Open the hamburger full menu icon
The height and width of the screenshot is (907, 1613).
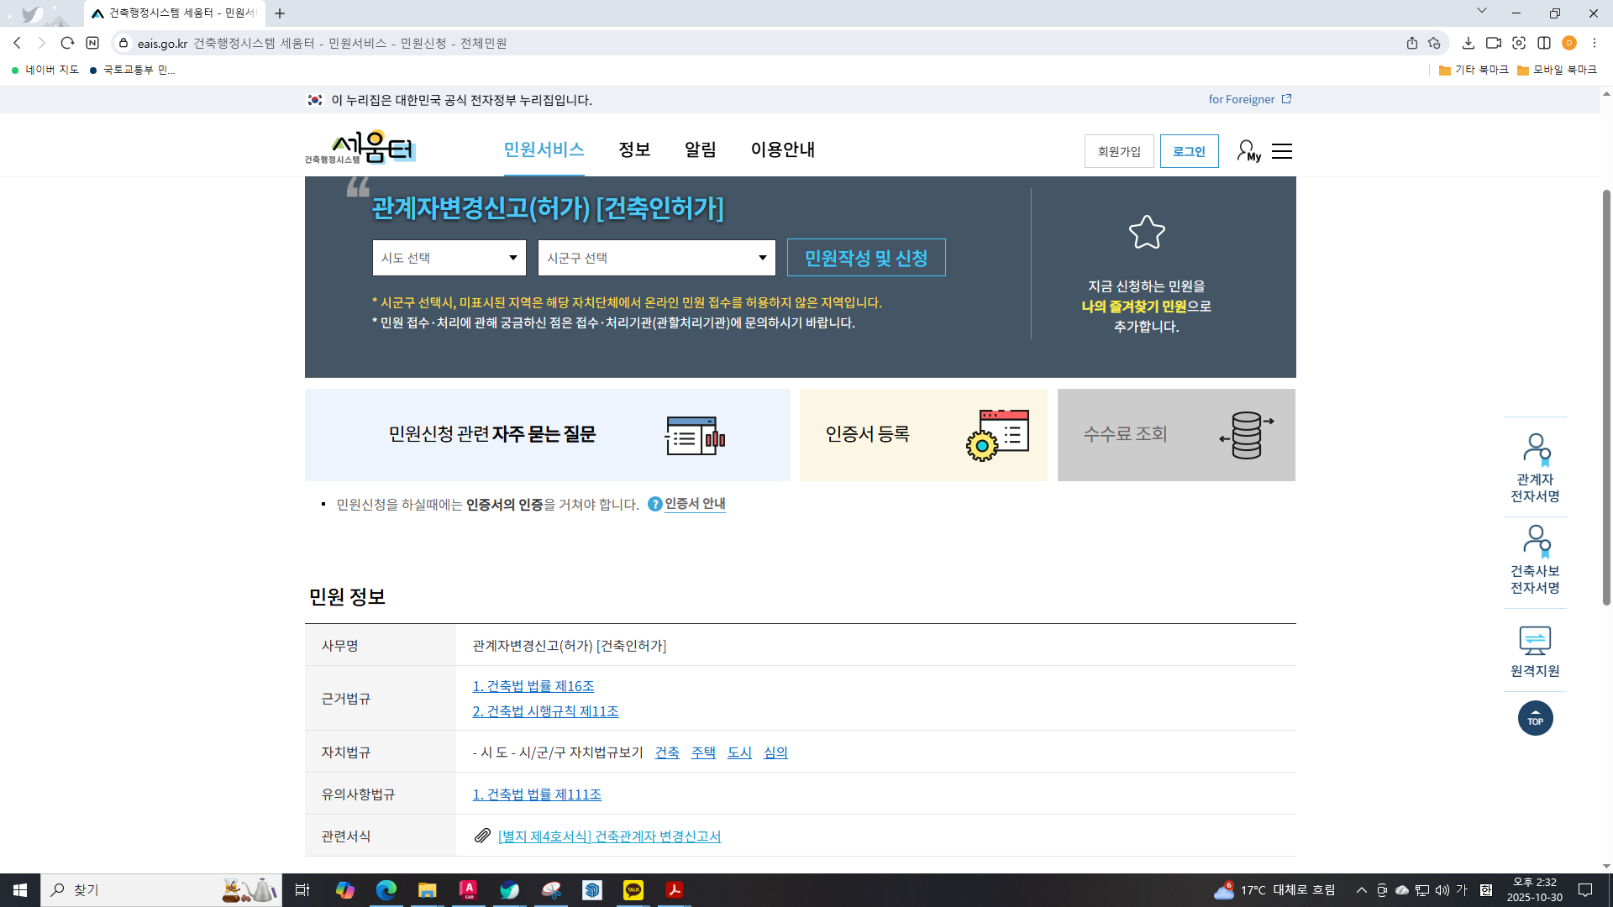pyautogui.click(x=1282, y=151)
